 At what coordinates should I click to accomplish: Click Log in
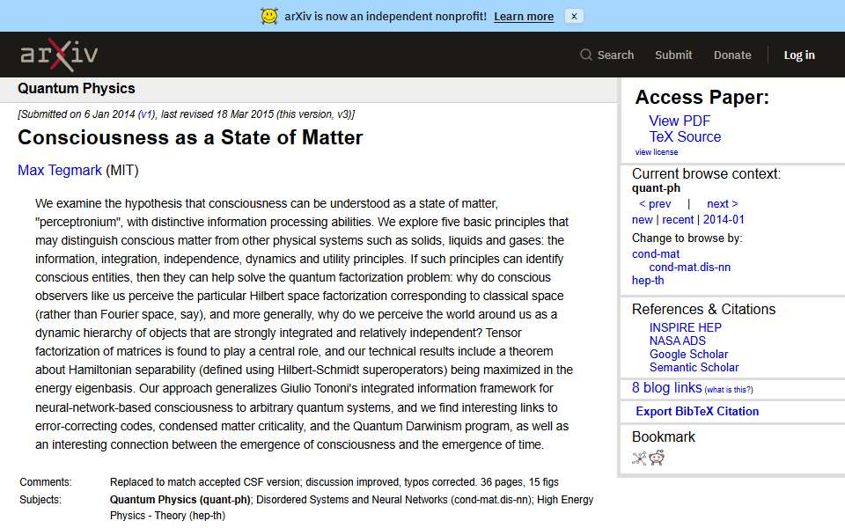[x=798, y=55]
